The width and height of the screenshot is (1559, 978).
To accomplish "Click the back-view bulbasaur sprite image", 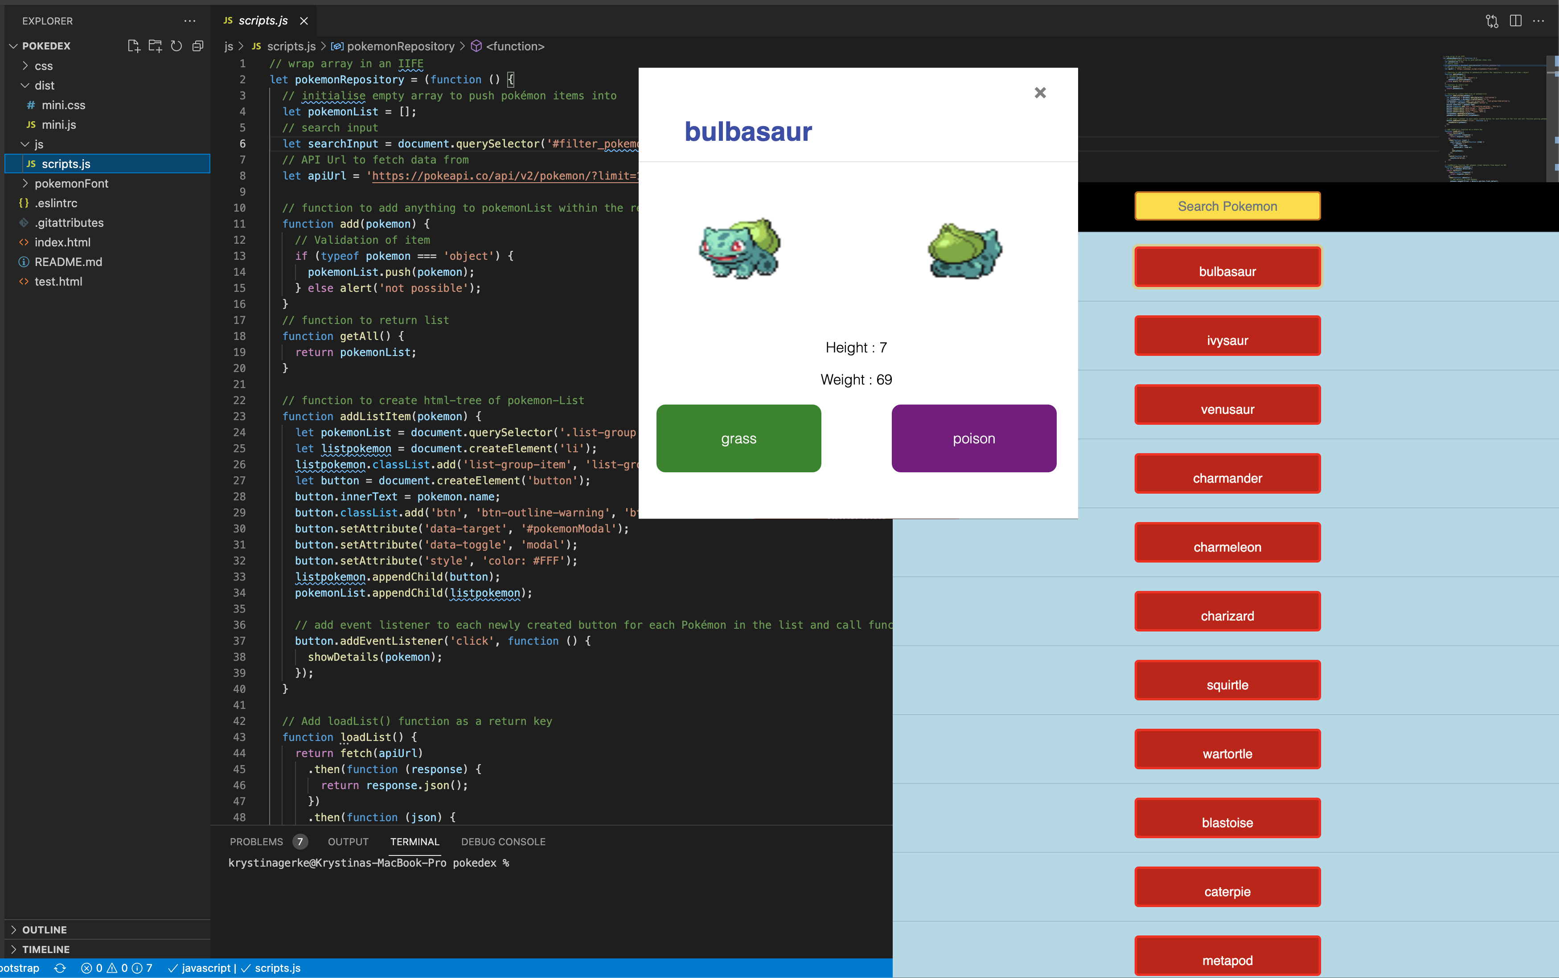I will coord(964,250).
